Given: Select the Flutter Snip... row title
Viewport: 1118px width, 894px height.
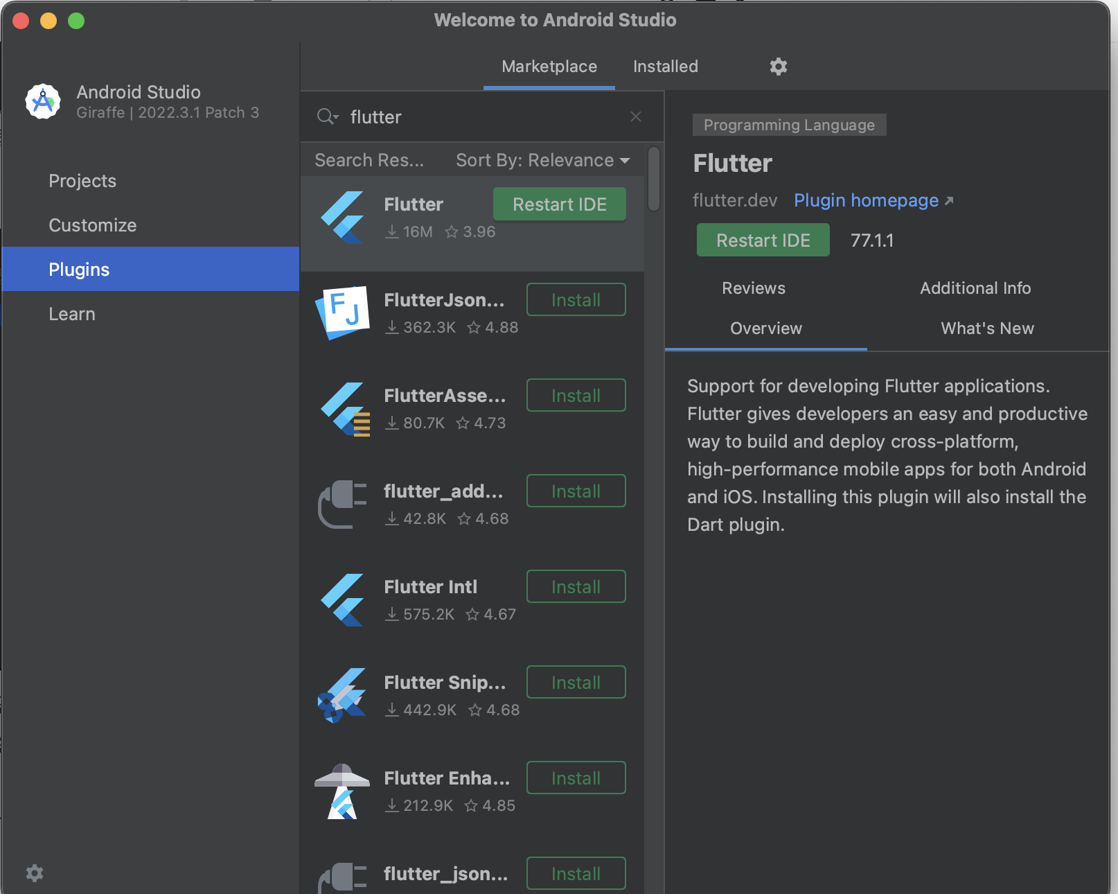Looking at the screenshot, I should point(445,683).
